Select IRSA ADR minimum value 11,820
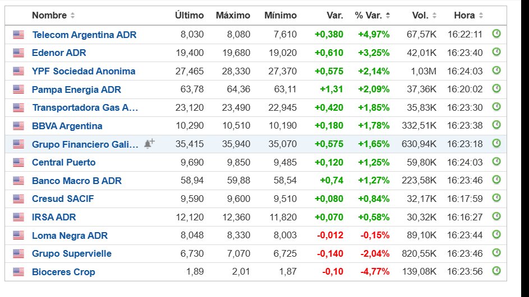The height and width of the screenshot is (297, 529). tap(283, 217)
